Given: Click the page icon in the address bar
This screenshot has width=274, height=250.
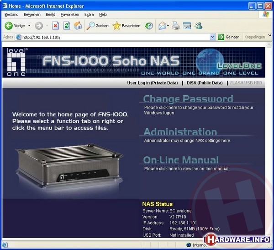Looking at the screenshot, I should tap(18, 37).
